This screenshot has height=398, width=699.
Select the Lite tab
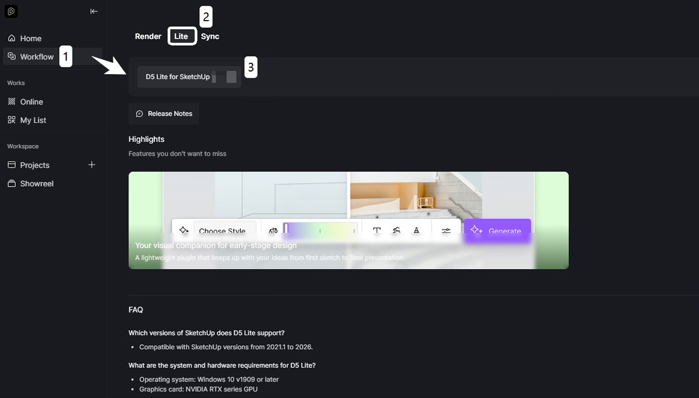[181, 37]
